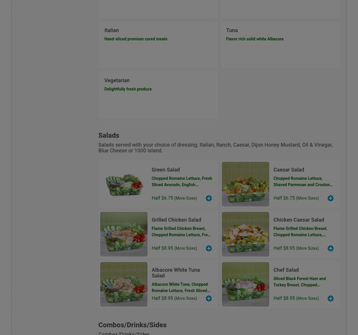The image size is (358, 335).
Task: Open the Albacore White Tuna Salad title
Action: 176,273
